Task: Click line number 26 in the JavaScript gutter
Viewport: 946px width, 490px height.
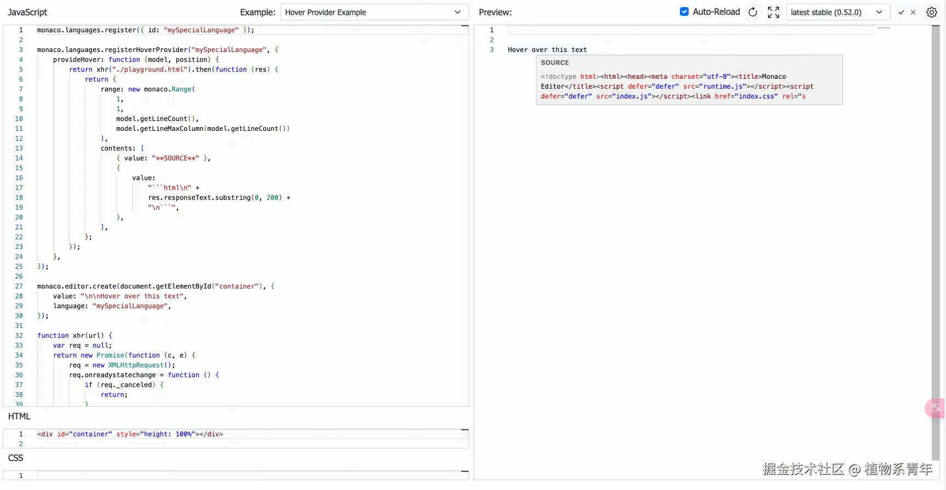Action: pyautogui.click(x=19, y=276)
